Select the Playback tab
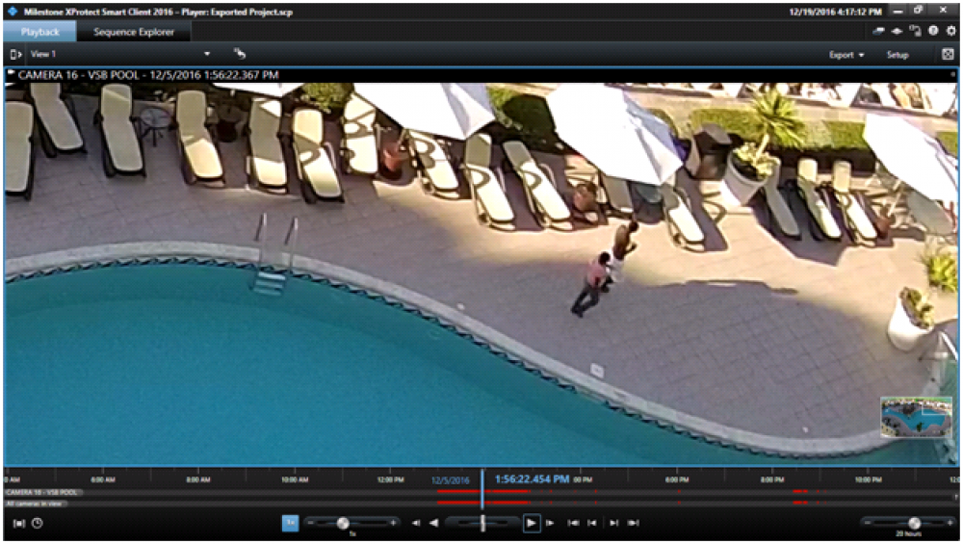Image resolution: width=963 pixels, height=544 pixels. (39, 32)
